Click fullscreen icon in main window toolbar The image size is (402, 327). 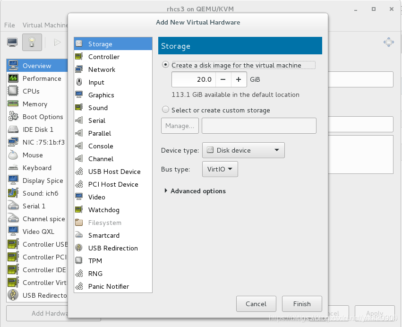(x=389, y=42)
